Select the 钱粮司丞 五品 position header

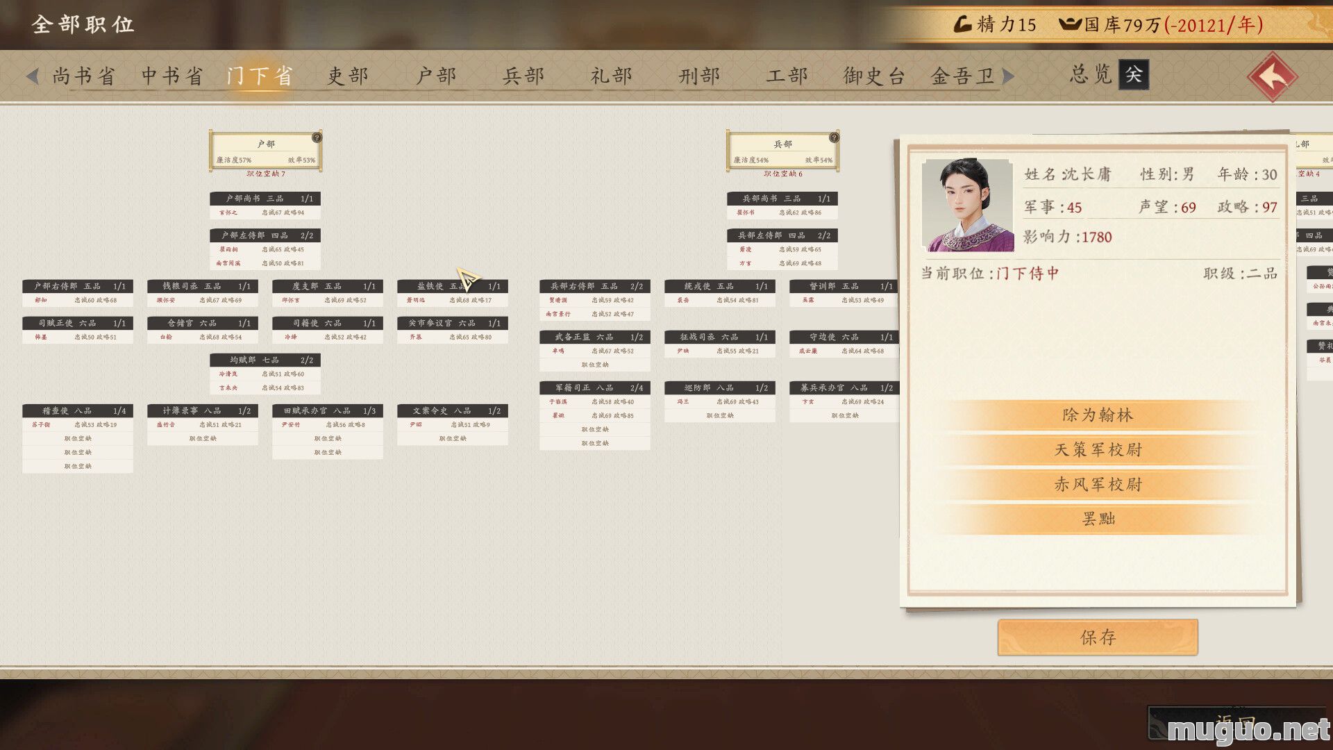203,285
